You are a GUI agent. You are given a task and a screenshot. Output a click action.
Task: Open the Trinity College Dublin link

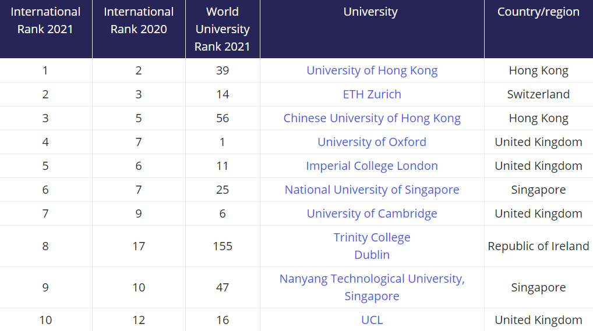[x=372, y=246]
